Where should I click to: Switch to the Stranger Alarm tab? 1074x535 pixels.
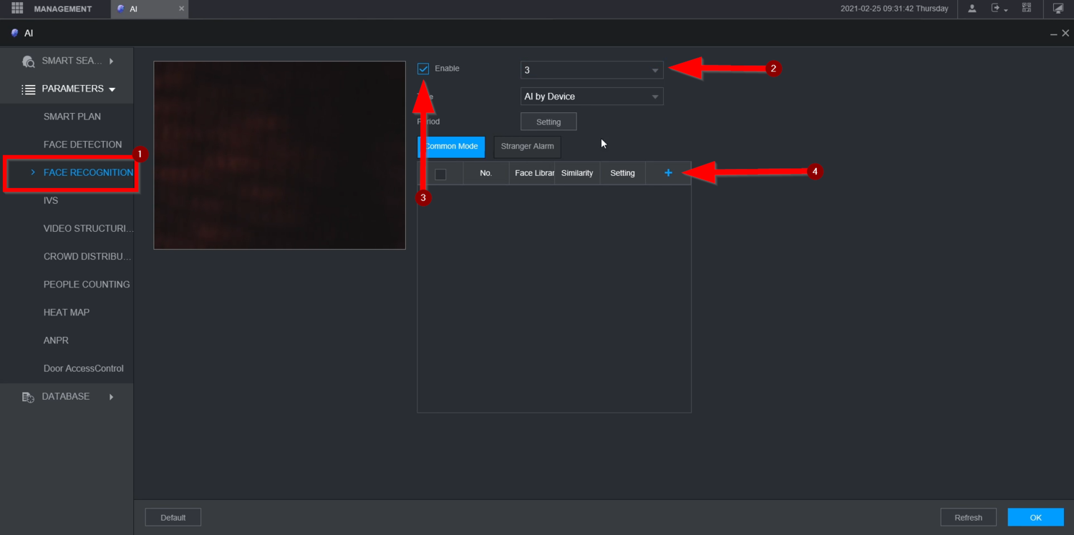click(527, 147)
